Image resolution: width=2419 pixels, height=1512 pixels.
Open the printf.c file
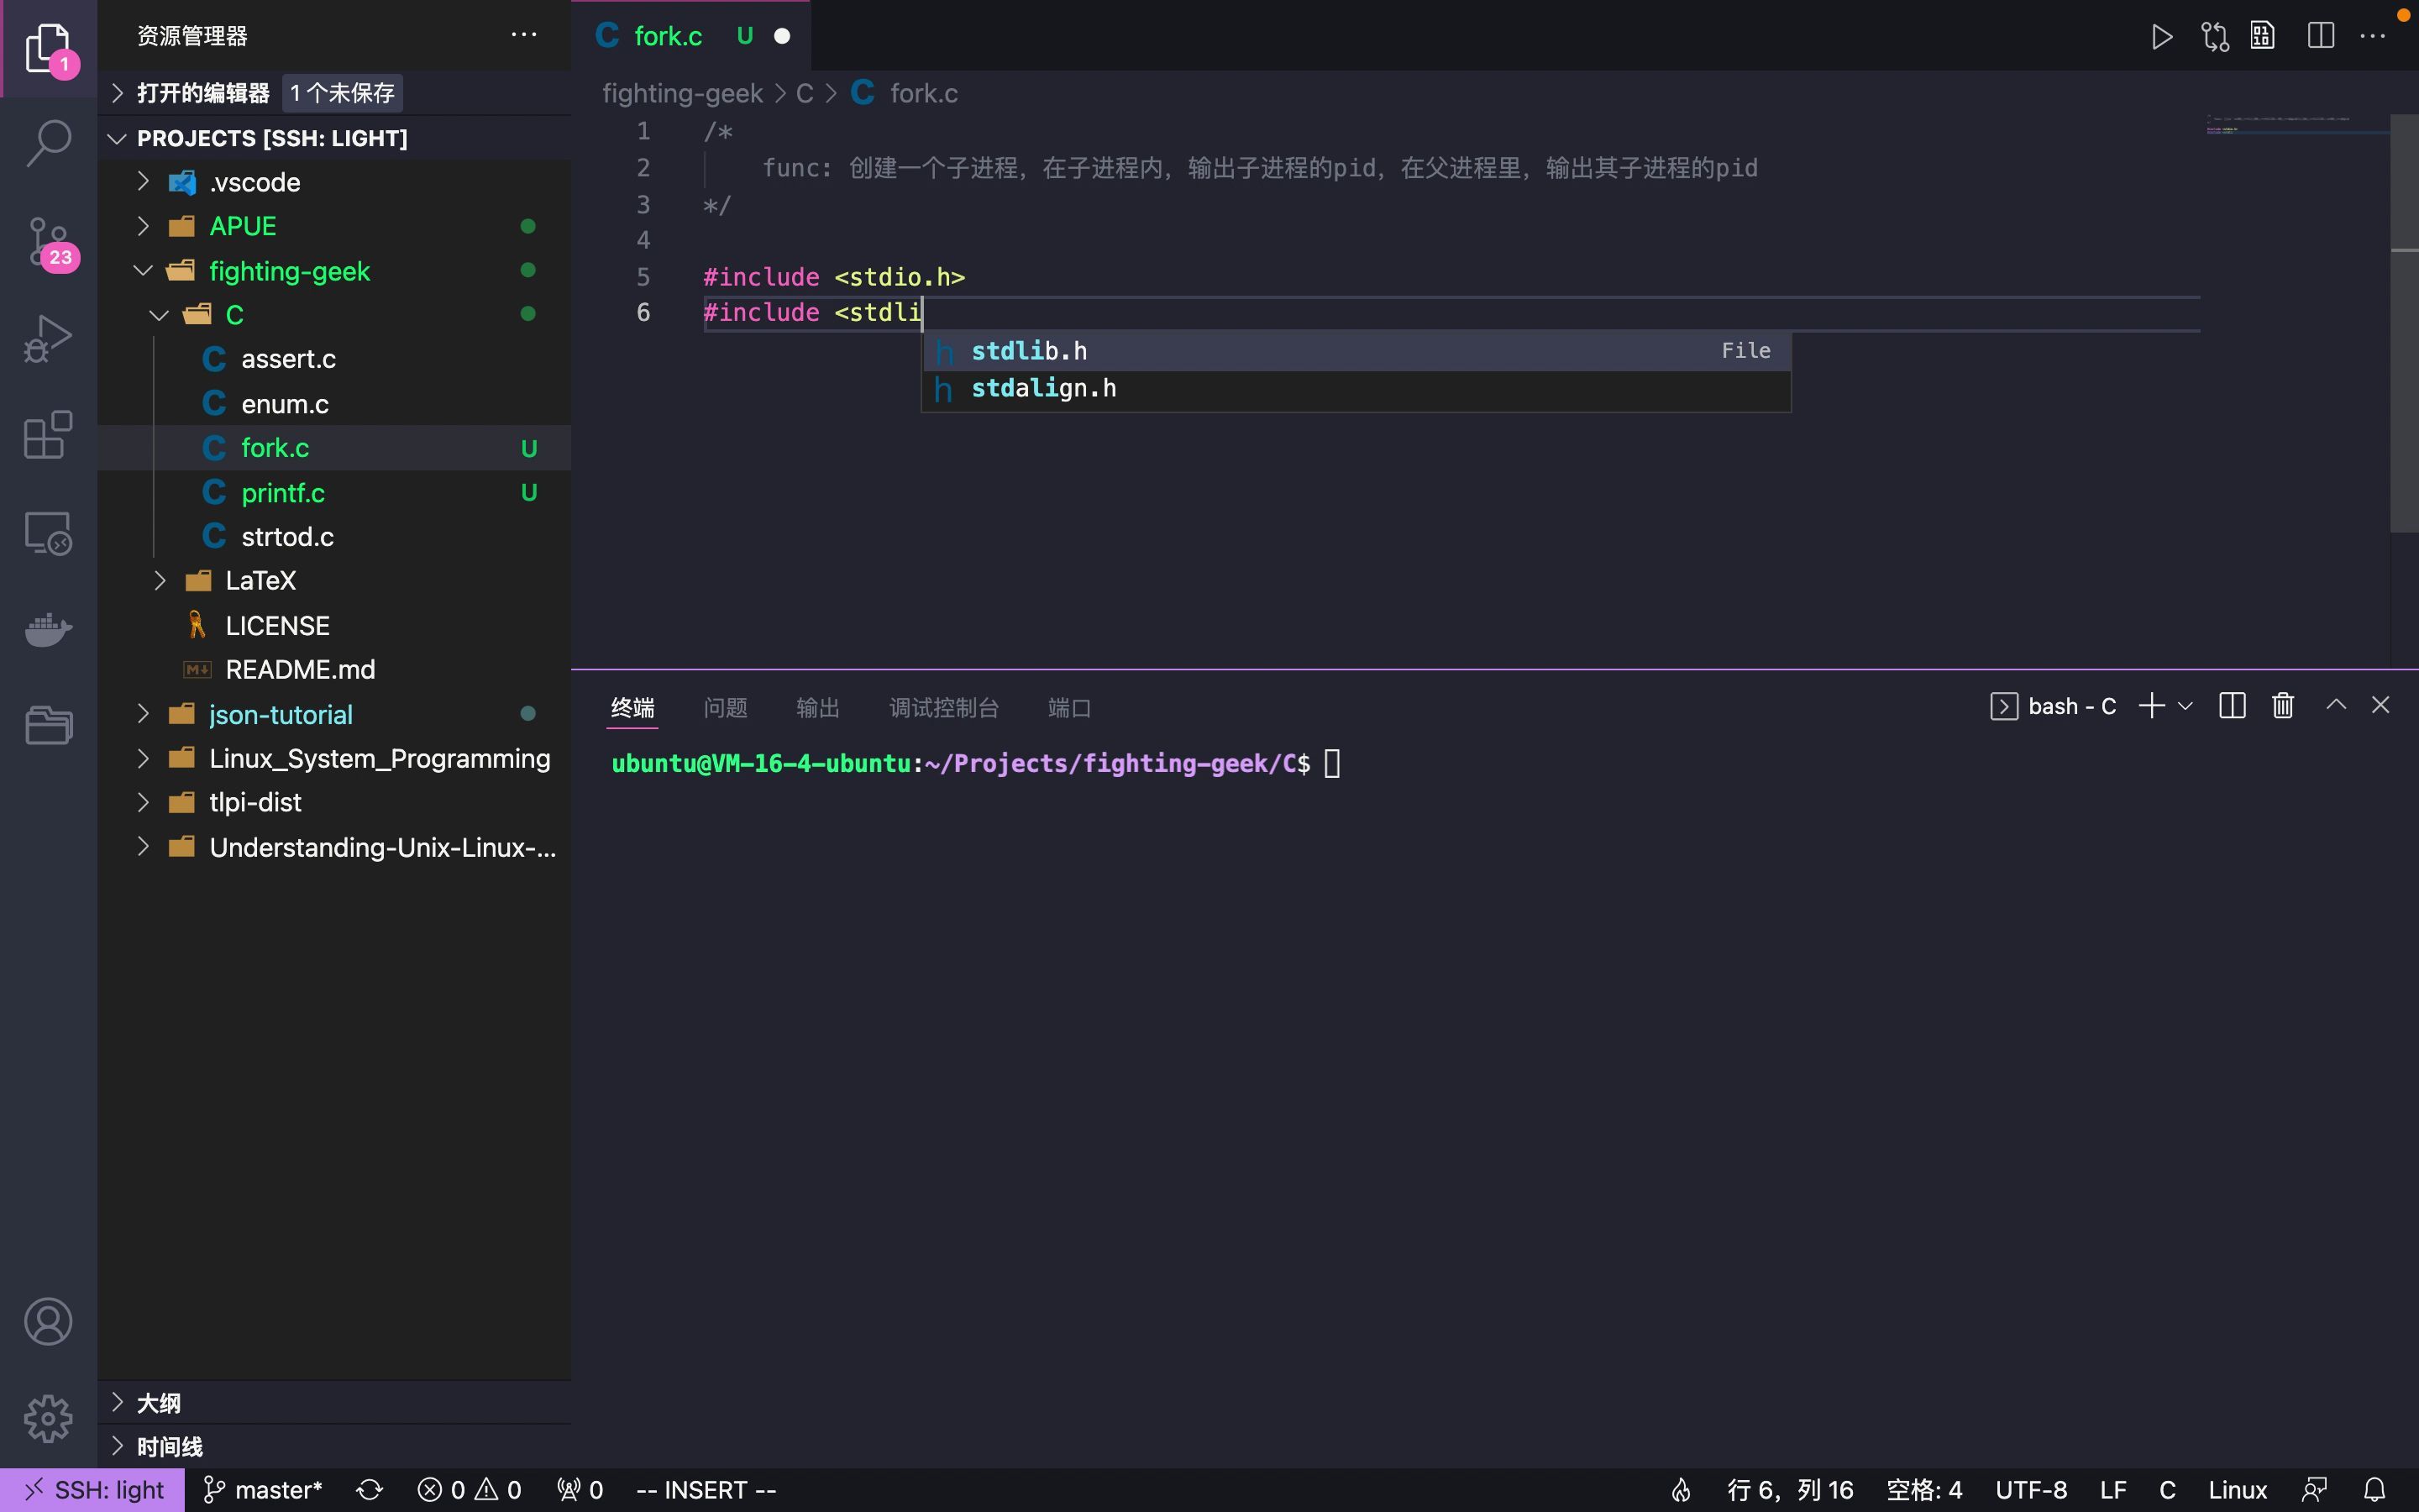point(333,492)
